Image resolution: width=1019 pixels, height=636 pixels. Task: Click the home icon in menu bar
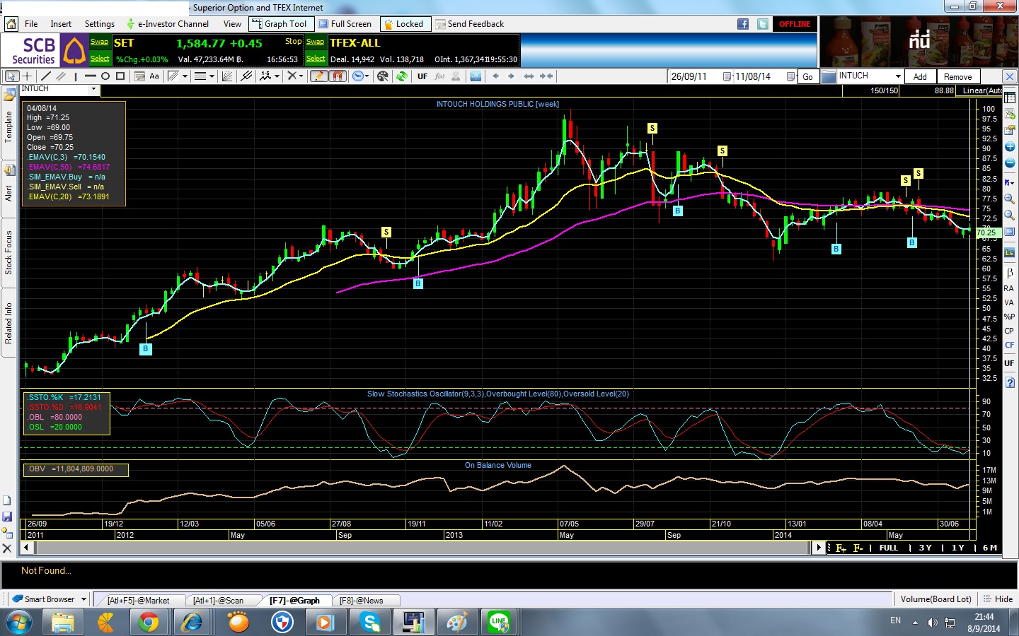11,24
